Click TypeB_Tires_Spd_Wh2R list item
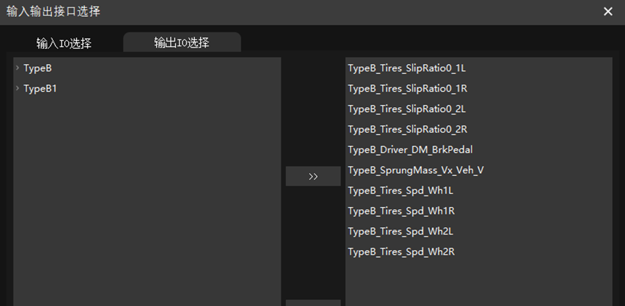Image resolution: width=625 pixels, height=306 pixels. (x=401, y=251)
